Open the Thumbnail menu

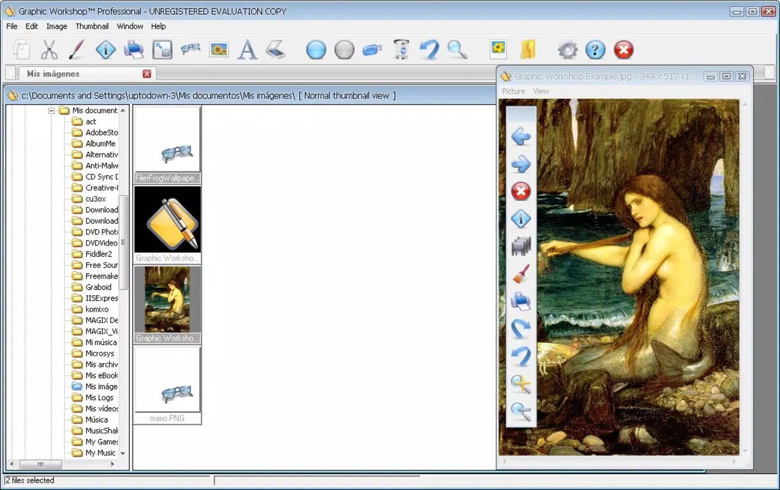92,26
